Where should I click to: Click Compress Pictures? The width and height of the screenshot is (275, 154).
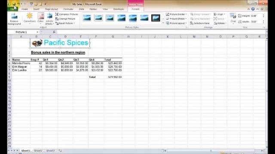[x=67, y=14]
